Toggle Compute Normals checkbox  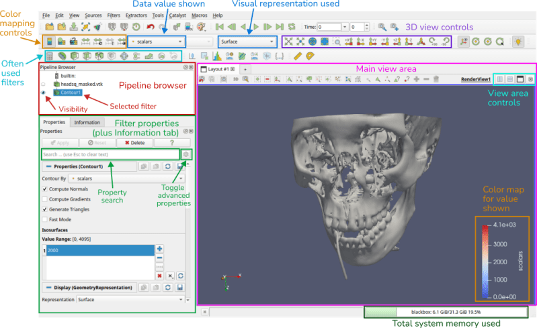point(44,189)
